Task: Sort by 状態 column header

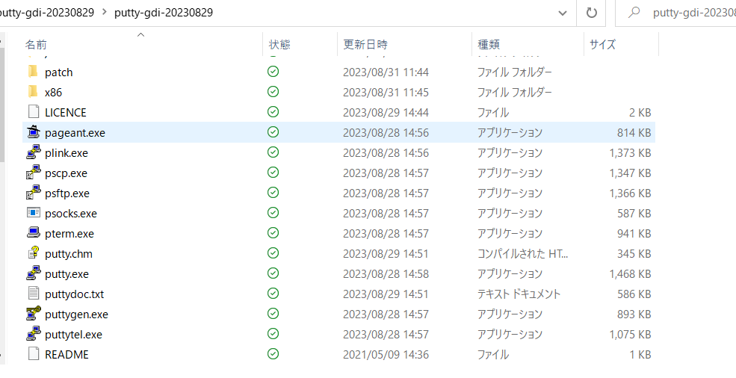Action: coord(279,45)
